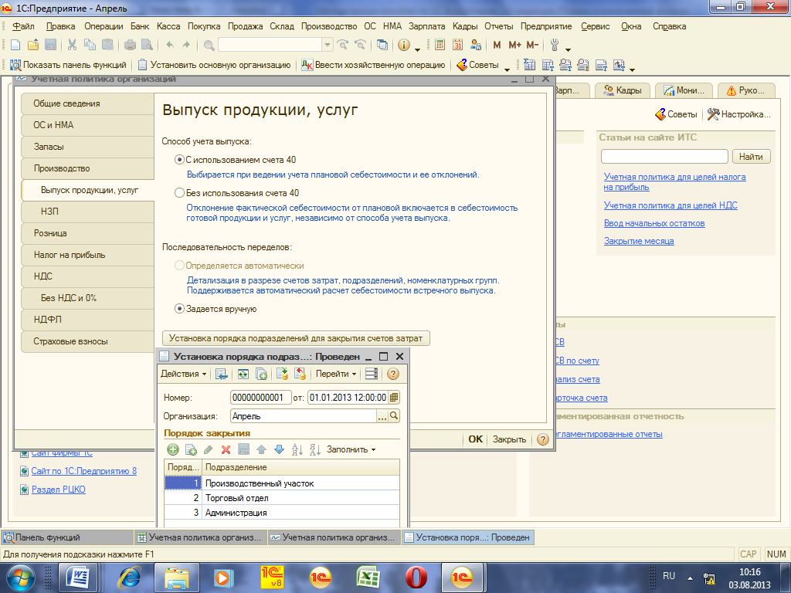This screenshot has height=593, width=791.
Task: Open calendar icon in main toolbar
Action: click(x=457, y=45)
